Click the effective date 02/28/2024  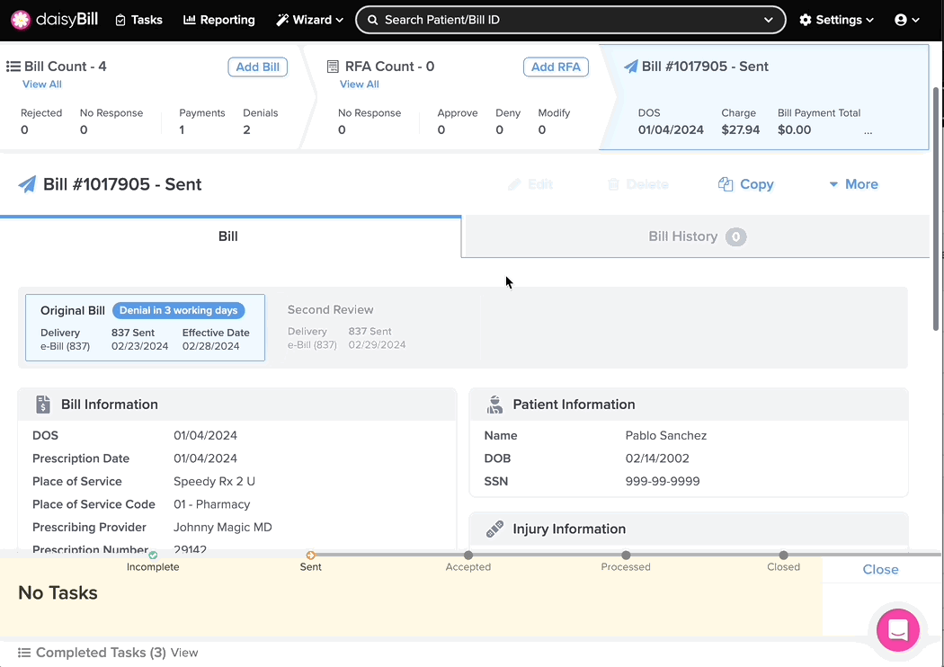point(210,346)
